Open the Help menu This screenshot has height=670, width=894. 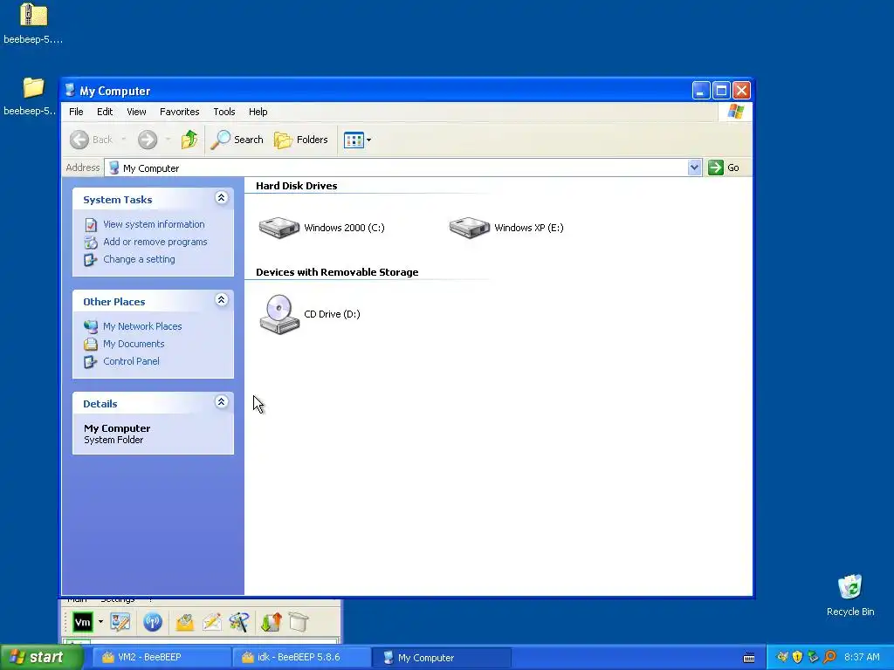point(258,112)
